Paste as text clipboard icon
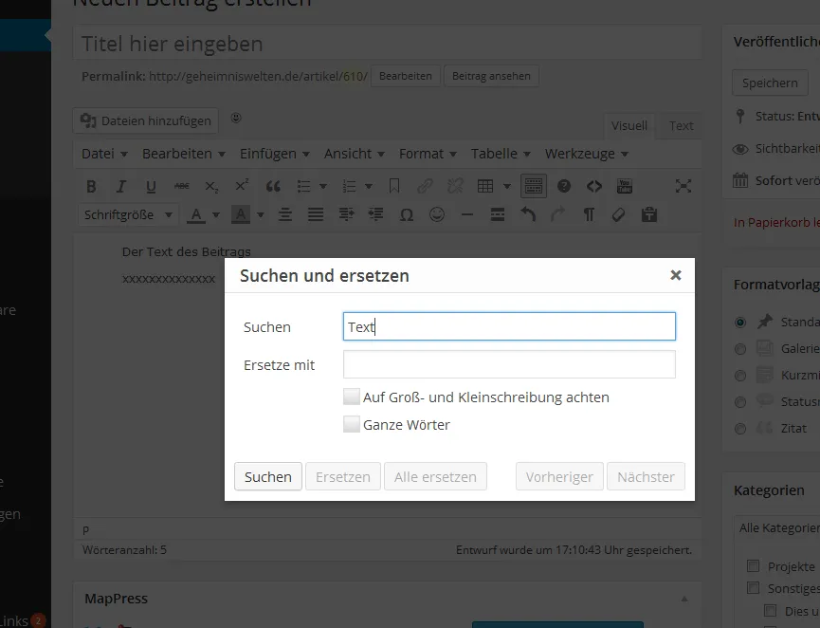 649,214
